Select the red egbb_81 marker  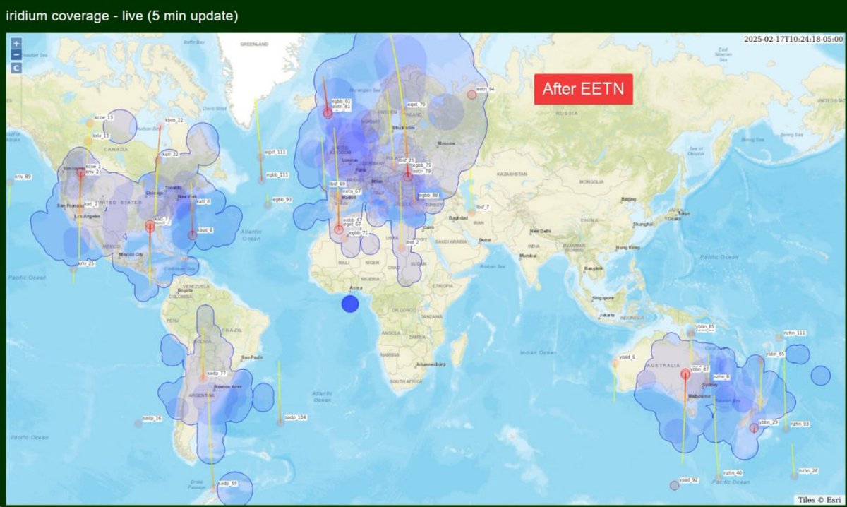328,113
